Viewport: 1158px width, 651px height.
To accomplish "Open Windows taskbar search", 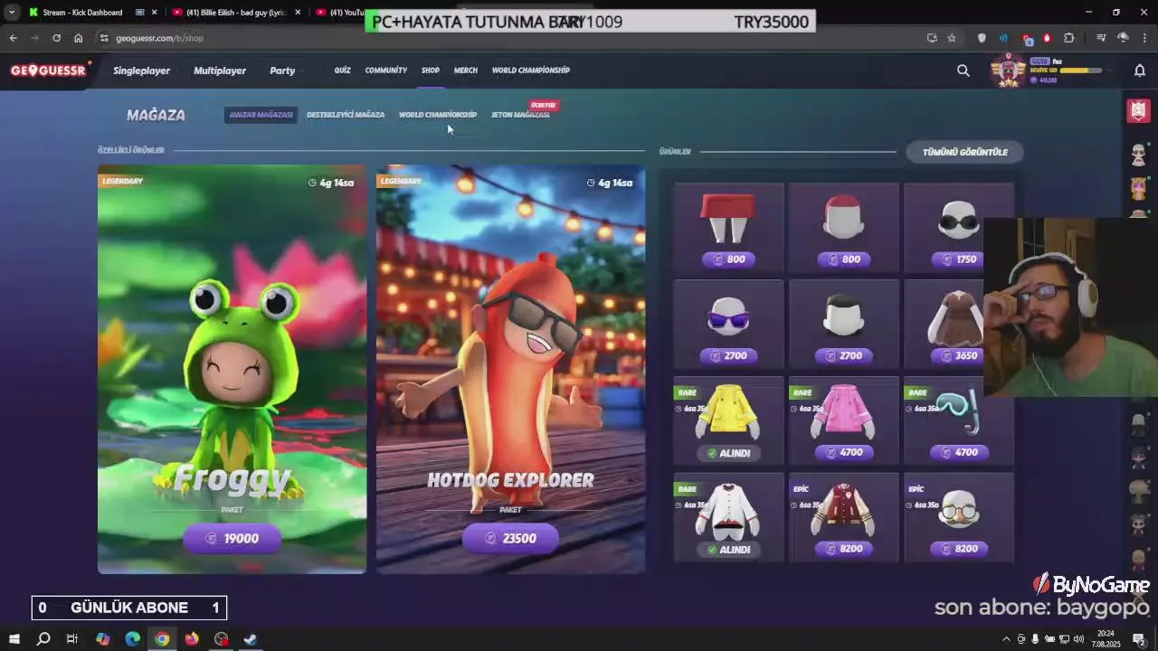I will pyautogui.click(x=43, y=639).
